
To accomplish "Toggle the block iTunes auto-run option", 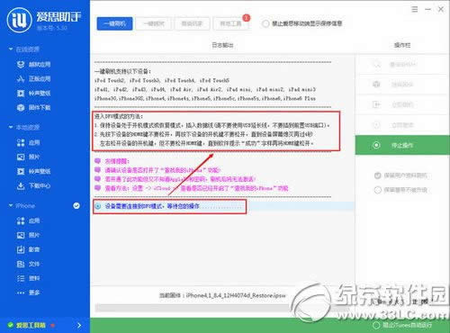I will (x=376, y=325).
